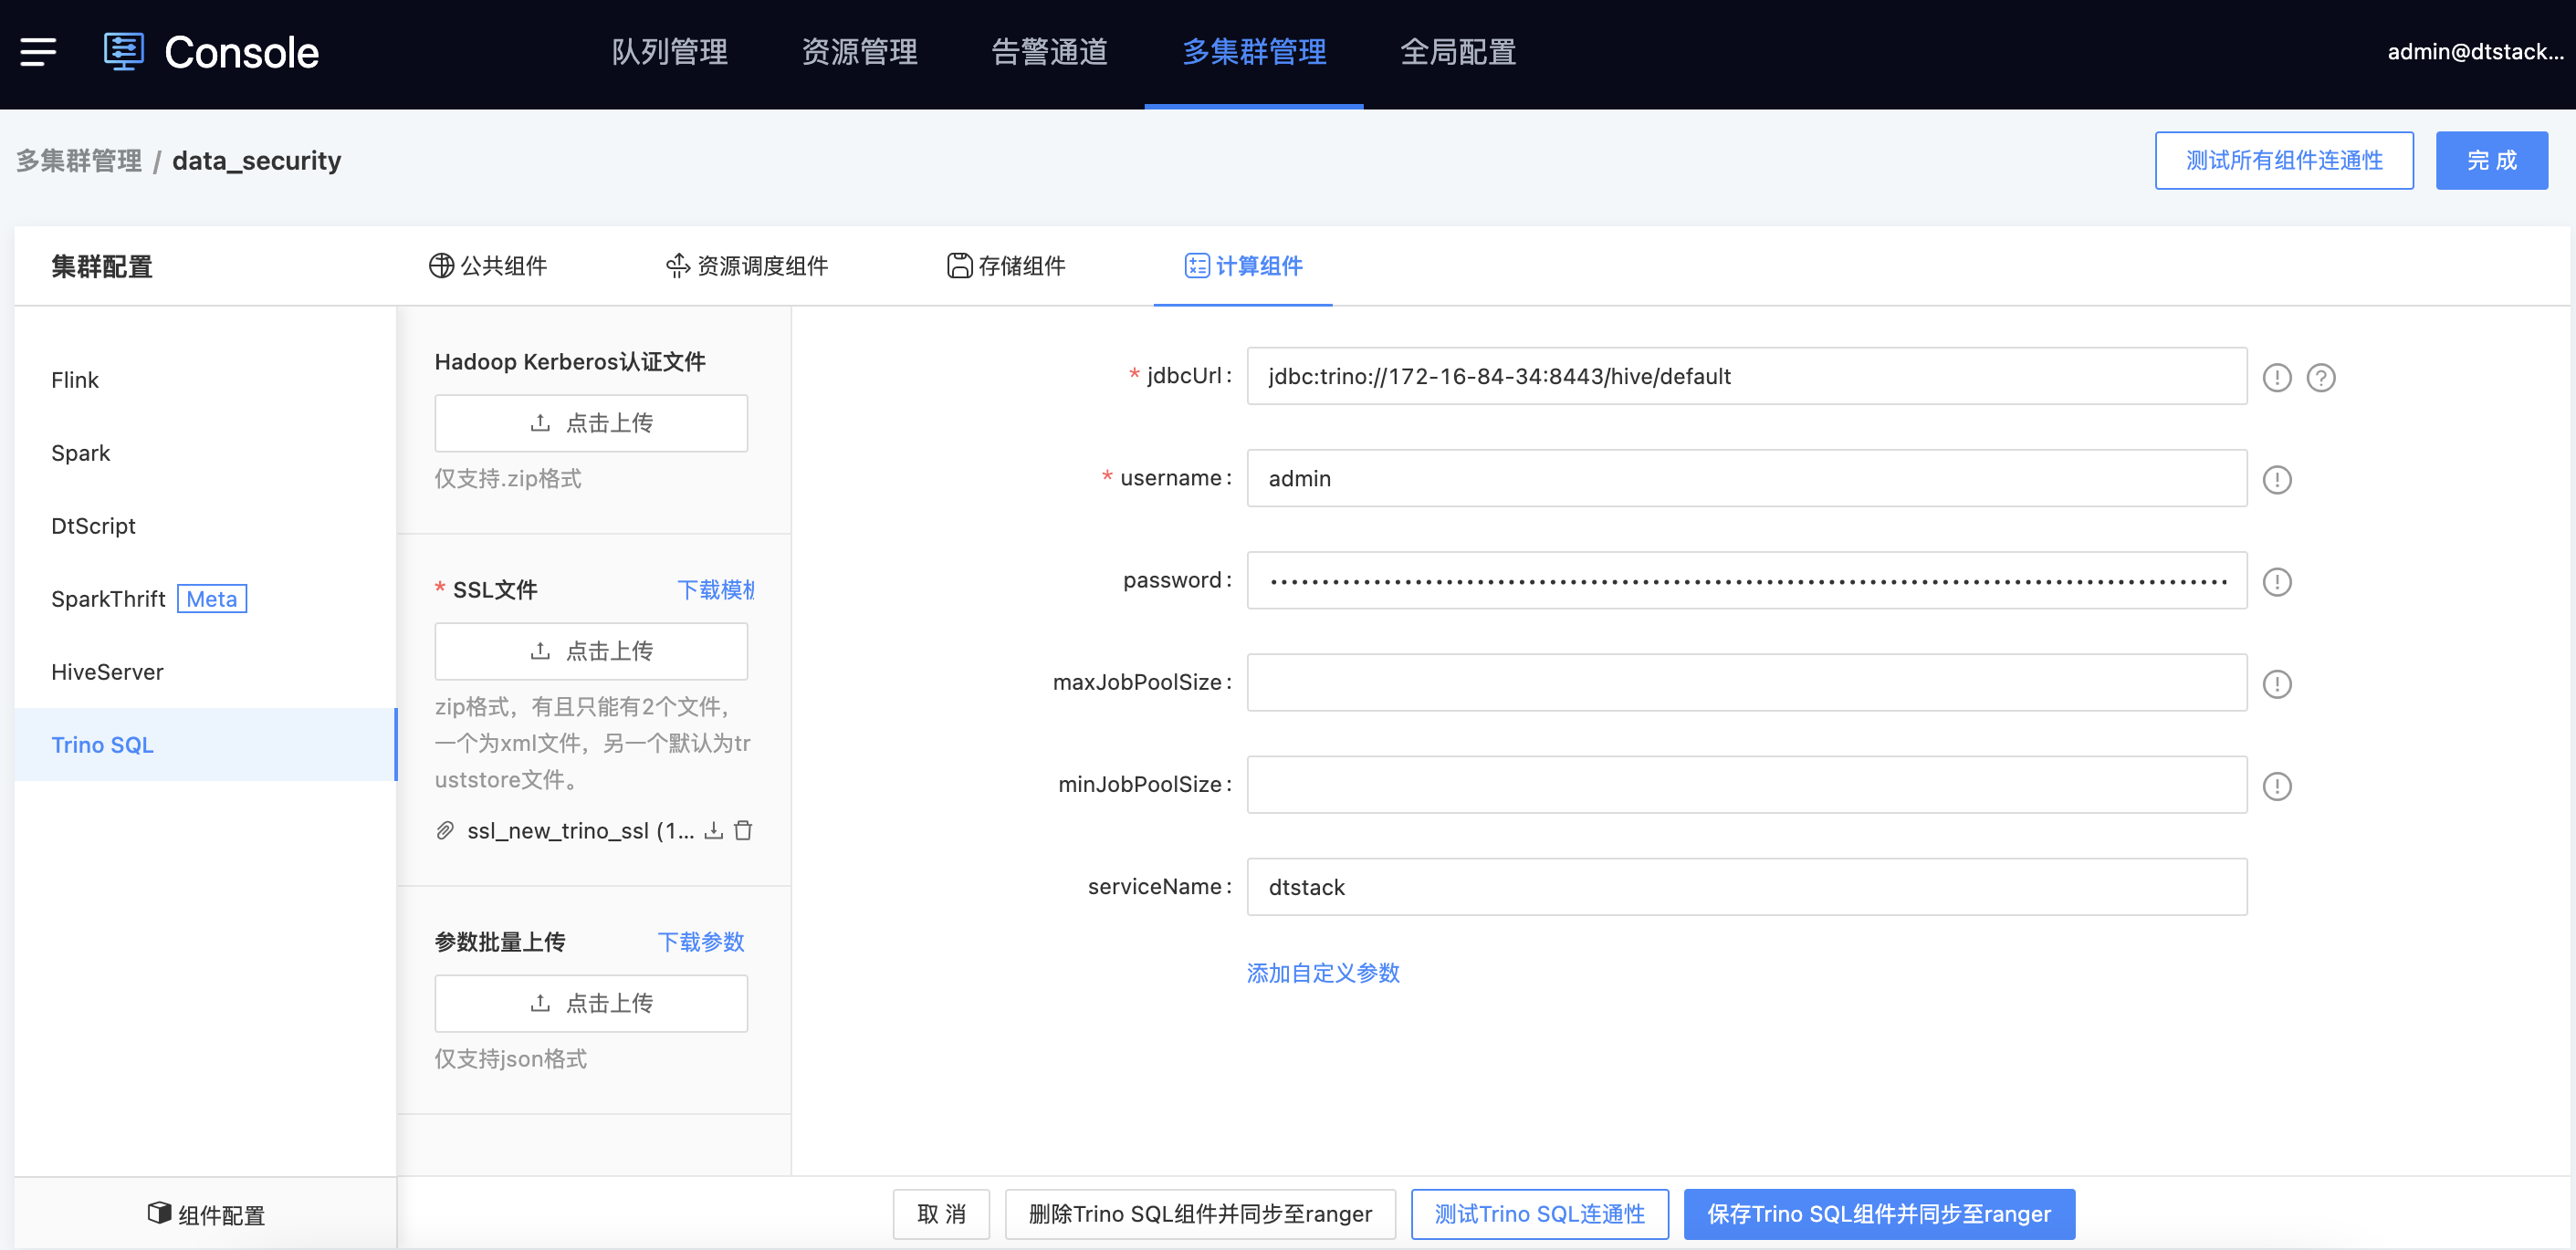2576x1250 pixels.
Task: Focus the password input field
Action: 1746,579
